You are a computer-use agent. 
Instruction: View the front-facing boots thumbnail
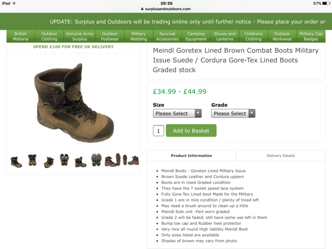(x=32, y=160)
